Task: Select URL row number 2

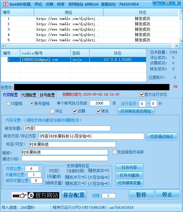Action: 90,24
